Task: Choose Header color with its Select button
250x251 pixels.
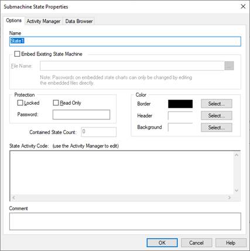Action: click(217, 115)
